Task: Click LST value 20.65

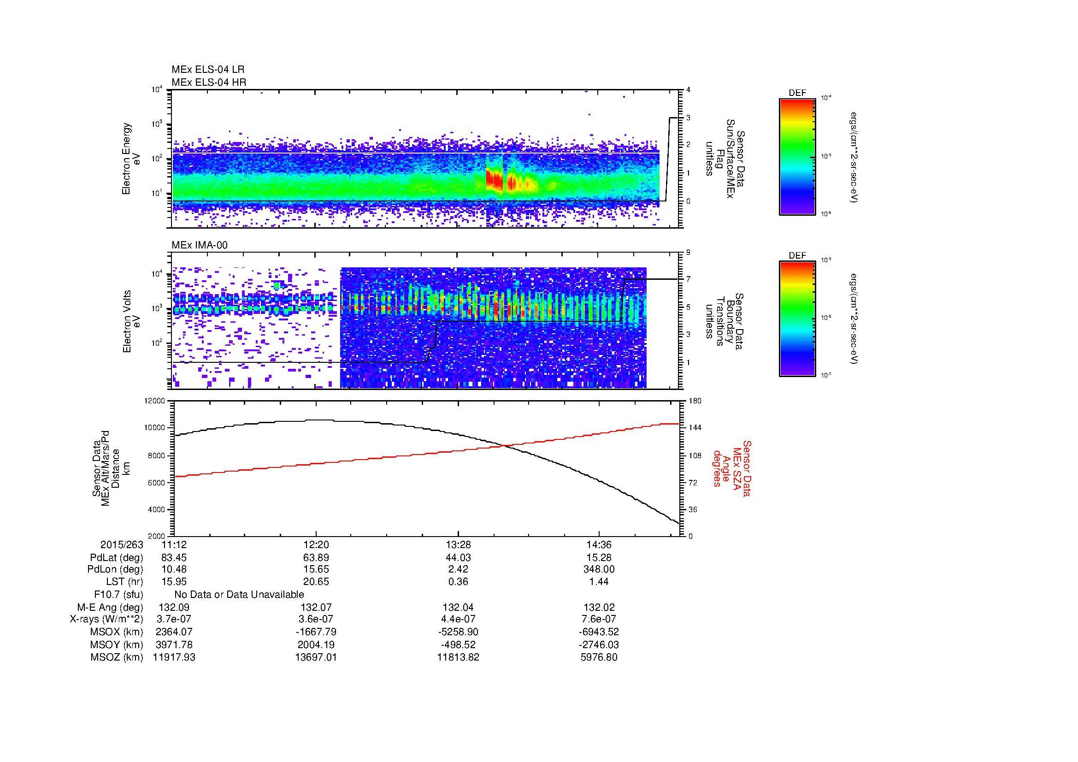Action: [x=316, y=582]
